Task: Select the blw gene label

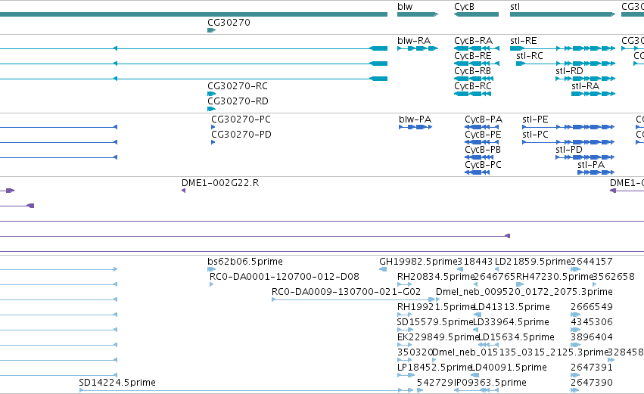Action: (405, 7)
